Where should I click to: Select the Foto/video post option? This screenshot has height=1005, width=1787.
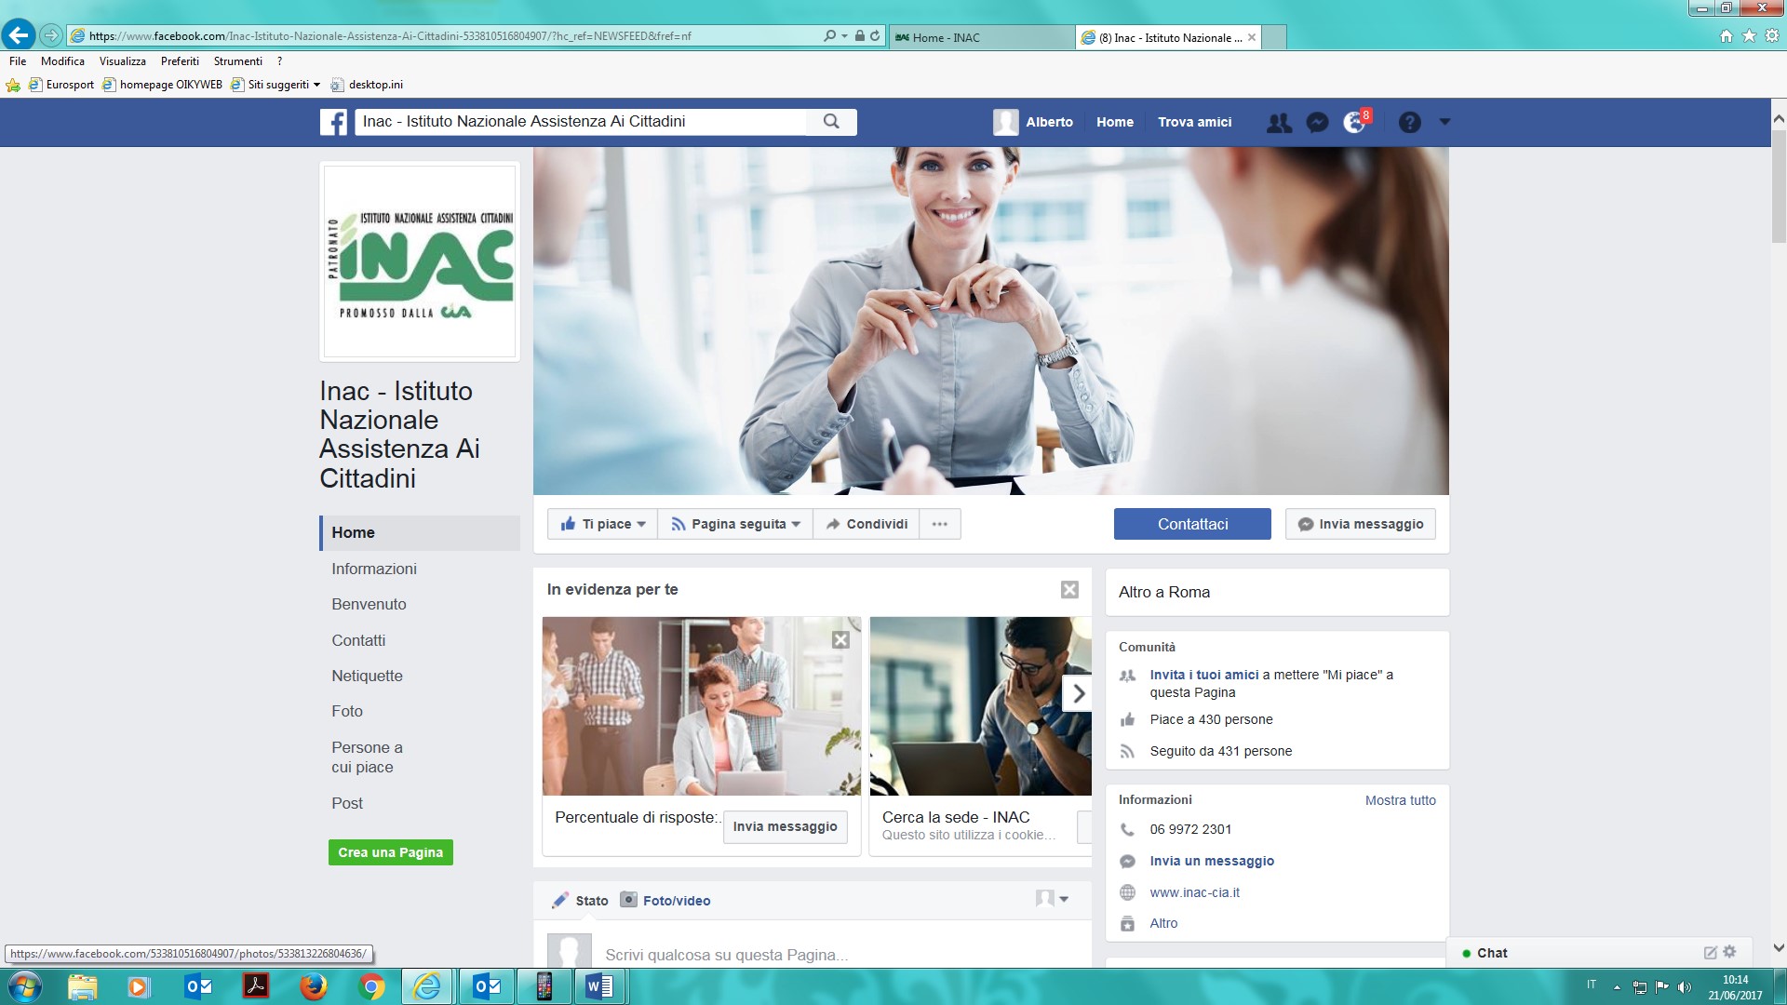665,900
